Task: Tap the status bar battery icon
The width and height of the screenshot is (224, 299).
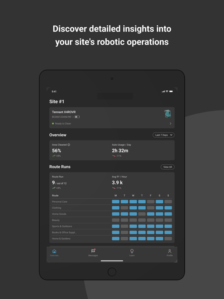Action: pyautogui.click(x=171, y=91)
